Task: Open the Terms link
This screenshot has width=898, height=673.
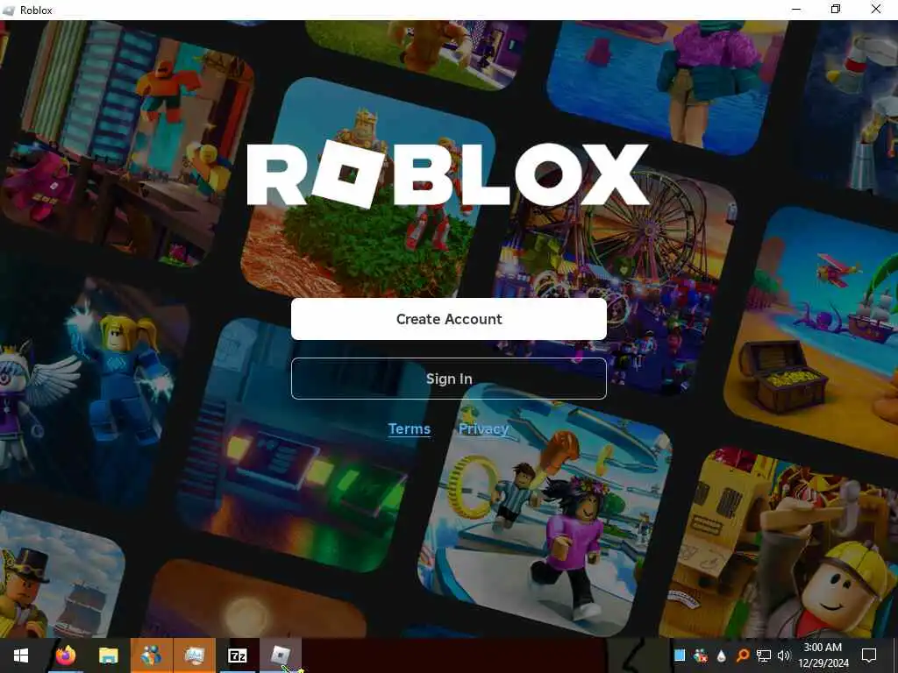Action: 409,429
